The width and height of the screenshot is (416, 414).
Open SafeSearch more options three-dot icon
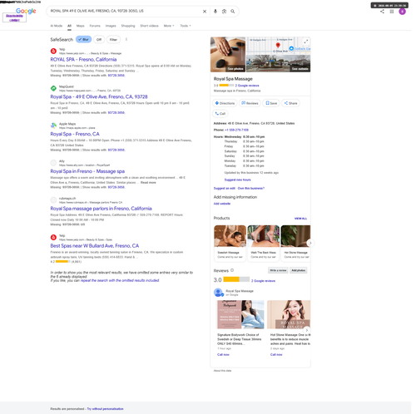tap(126, 39)
